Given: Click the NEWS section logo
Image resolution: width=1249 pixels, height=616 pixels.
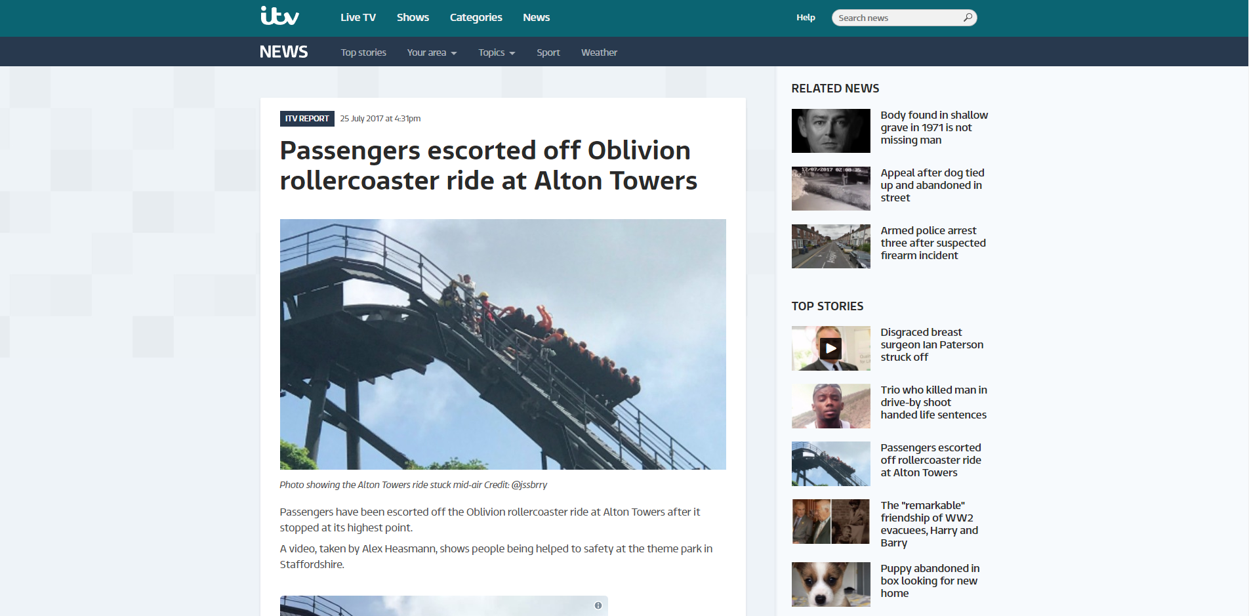Looking at the screenshot, I should point(283,52).
